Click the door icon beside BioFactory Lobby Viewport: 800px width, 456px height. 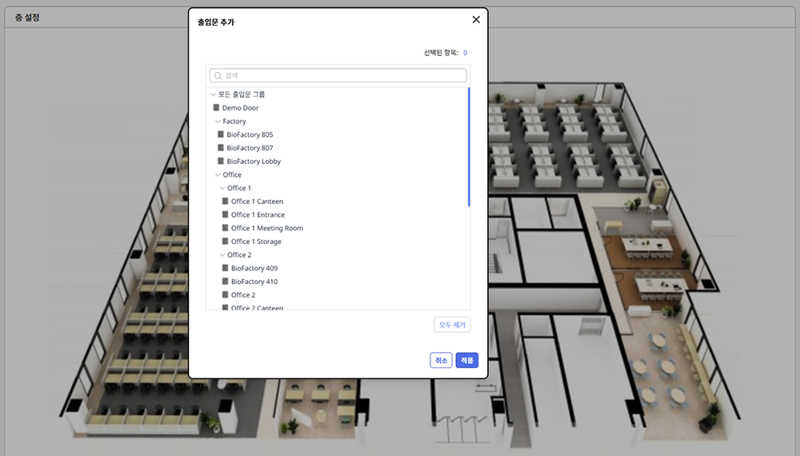tap(221, 162)
